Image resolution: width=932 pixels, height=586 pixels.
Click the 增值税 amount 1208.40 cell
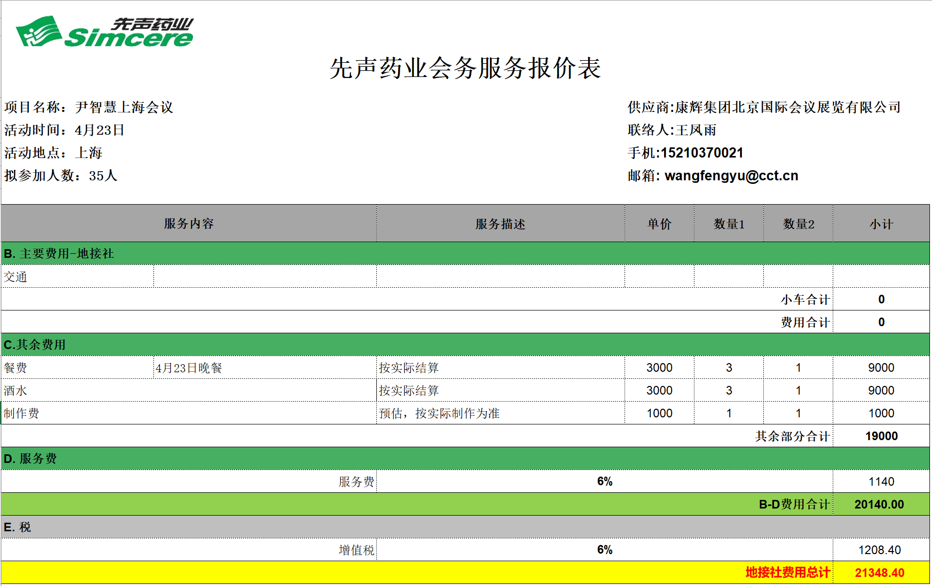(880, 550)
